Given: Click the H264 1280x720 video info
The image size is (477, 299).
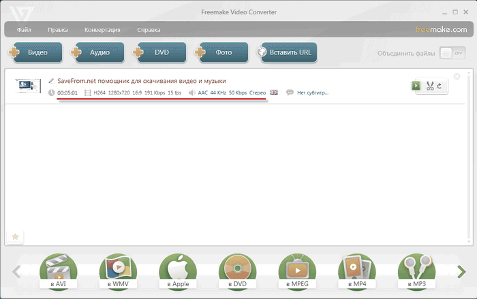Looking at the screenshot, I should (x=137, y=93).
